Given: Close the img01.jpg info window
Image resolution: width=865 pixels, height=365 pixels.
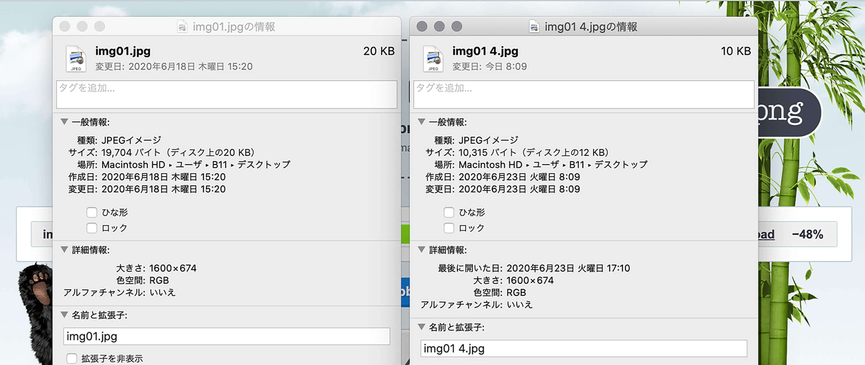Looking at the screenshot, I should click(x=65, y=26).
